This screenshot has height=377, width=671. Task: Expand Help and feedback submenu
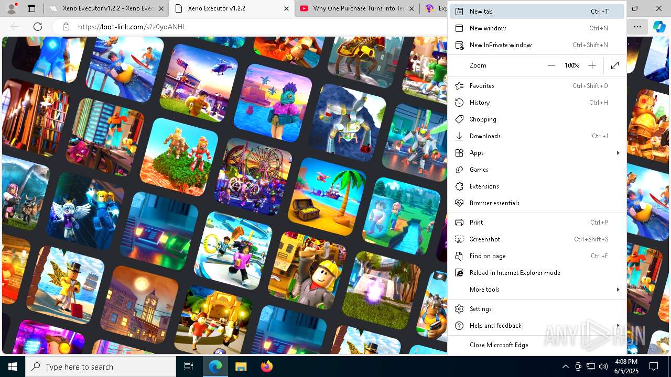pos(537,326)
